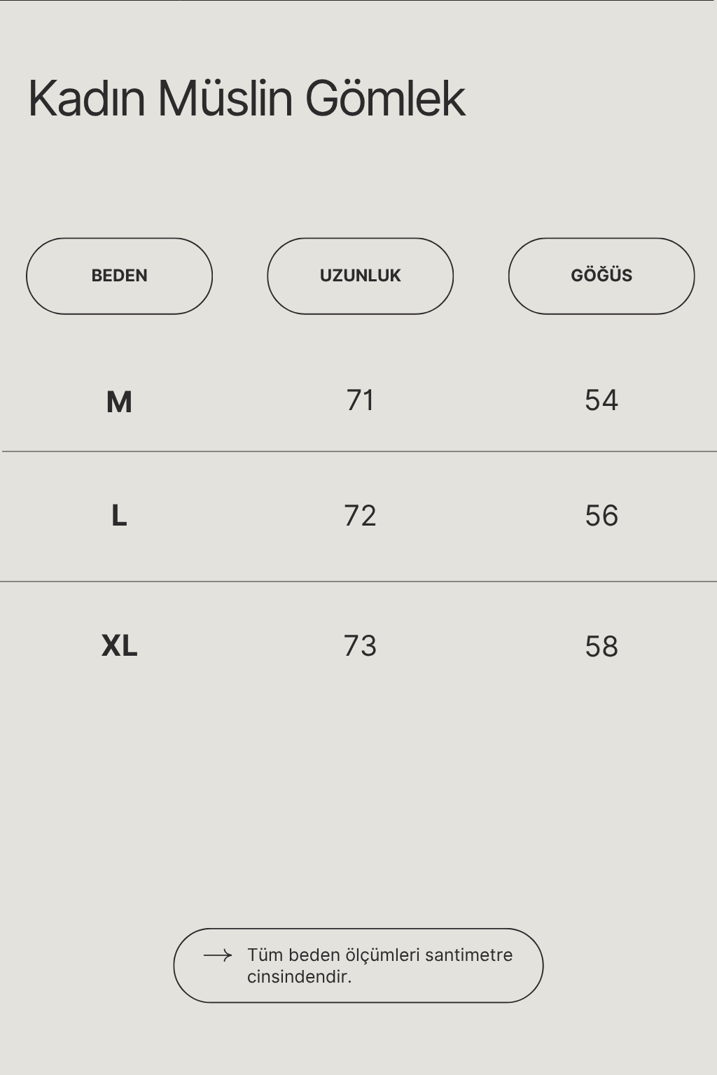Select the M size label

coord(119,402)
